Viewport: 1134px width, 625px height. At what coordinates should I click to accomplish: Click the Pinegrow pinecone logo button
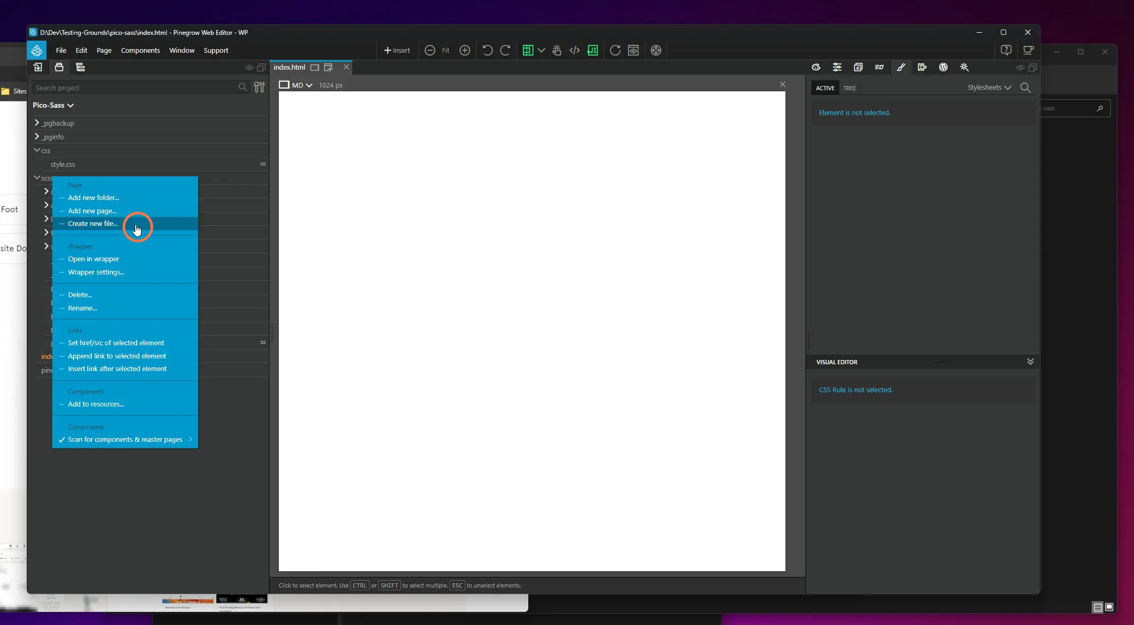(x=36, y=50)
